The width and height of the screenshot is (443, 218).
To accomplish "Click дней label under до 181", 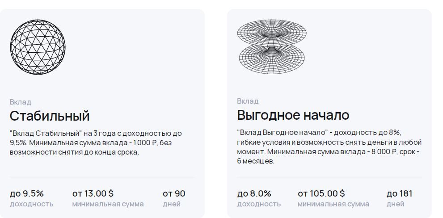I will pos(395,204).
